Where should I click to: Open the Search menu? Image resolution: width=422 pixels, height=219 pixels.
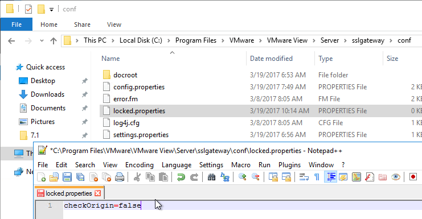coord(85,165)
